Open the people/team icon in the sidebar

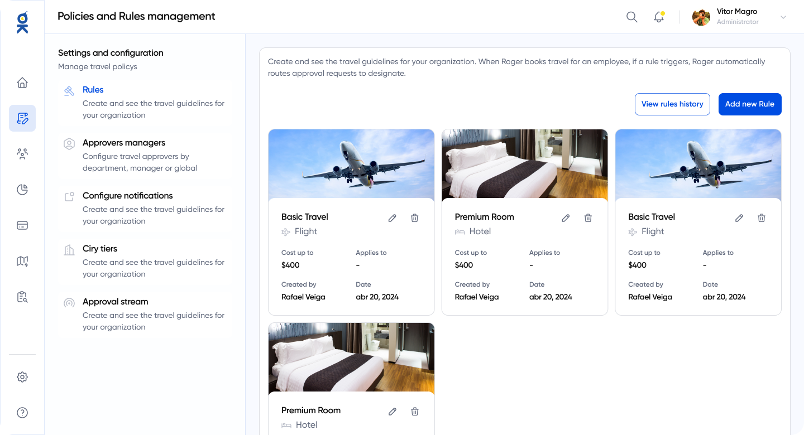tap(22, 154)
